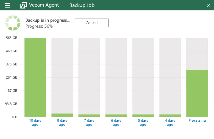
Task: Select the backup bar above 5 days ago
Action: (143, 115)
